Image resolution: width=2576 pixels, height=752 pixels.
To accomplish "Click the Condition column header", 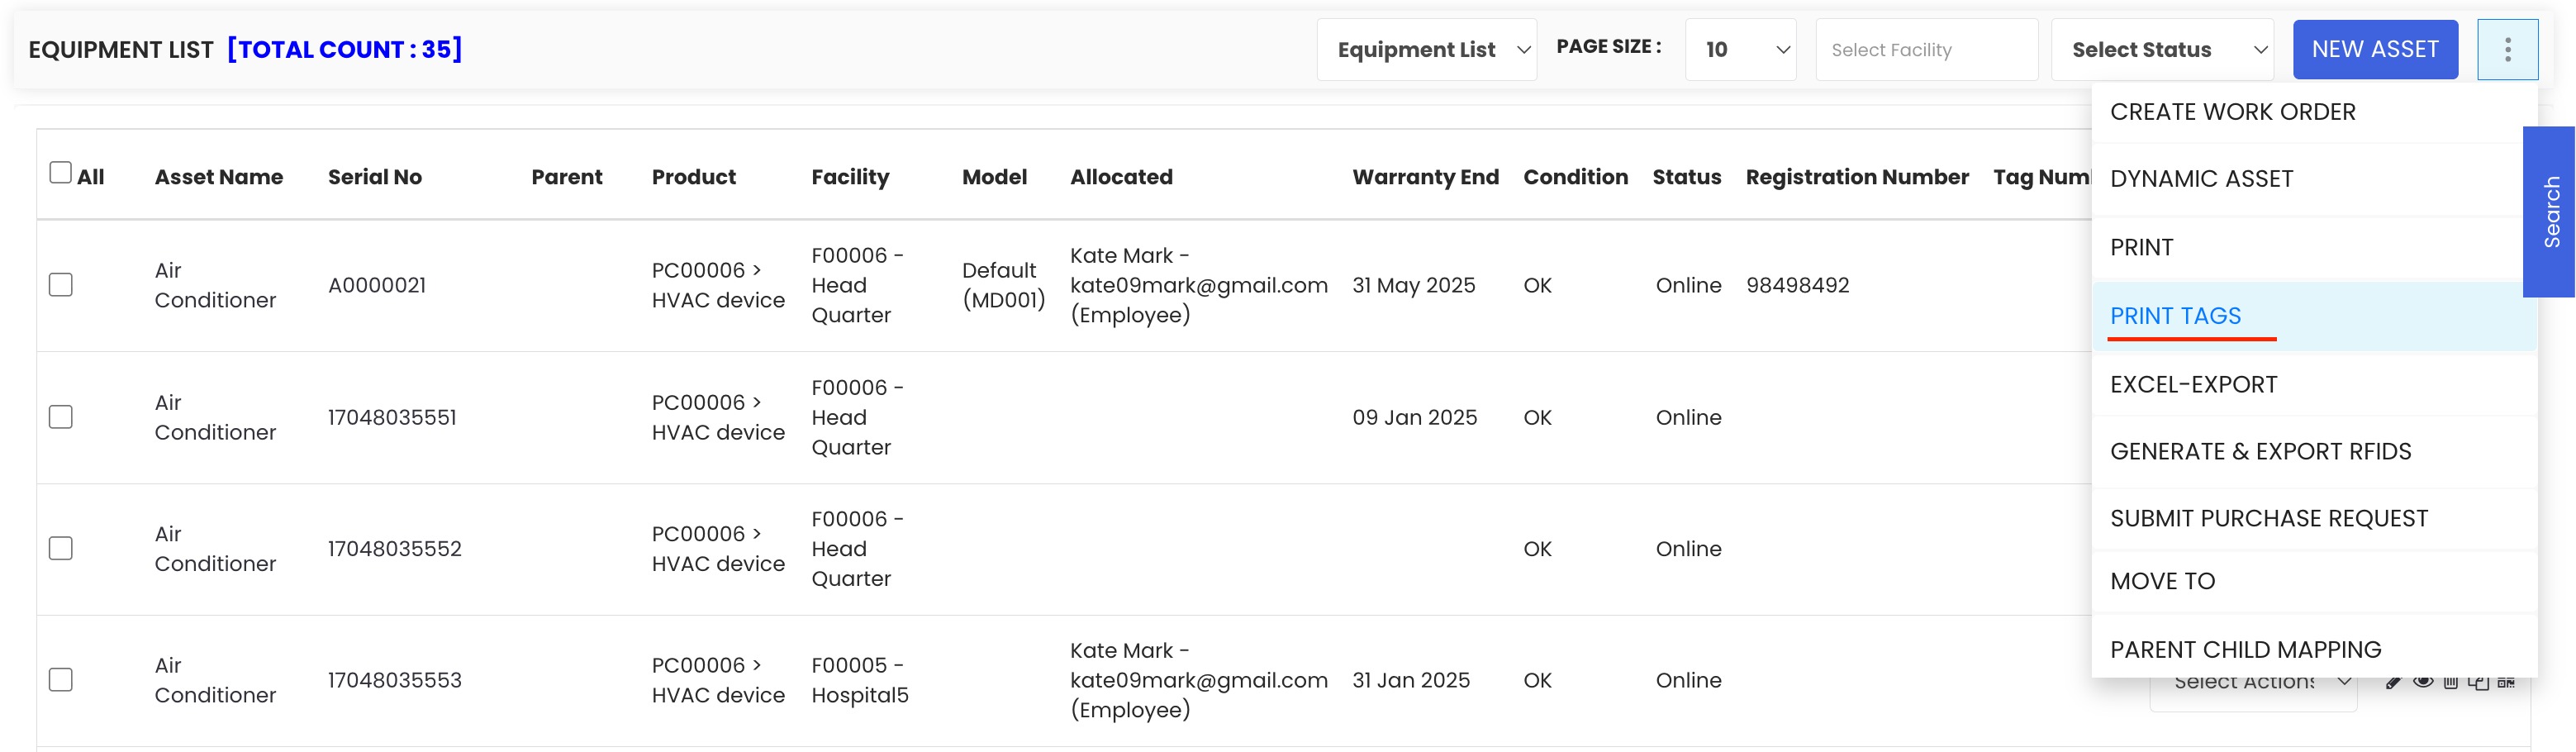I will tap(1575, 177).
